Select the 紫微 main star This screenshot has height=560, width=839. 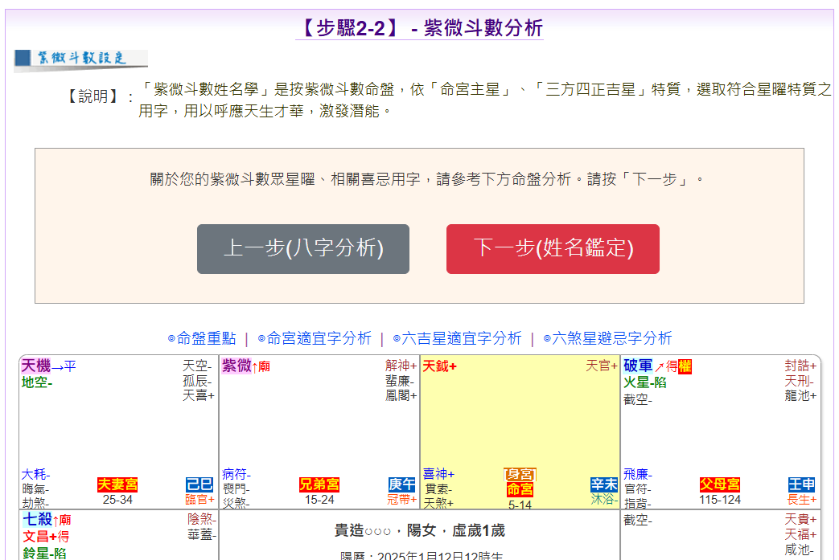point(236,366)
